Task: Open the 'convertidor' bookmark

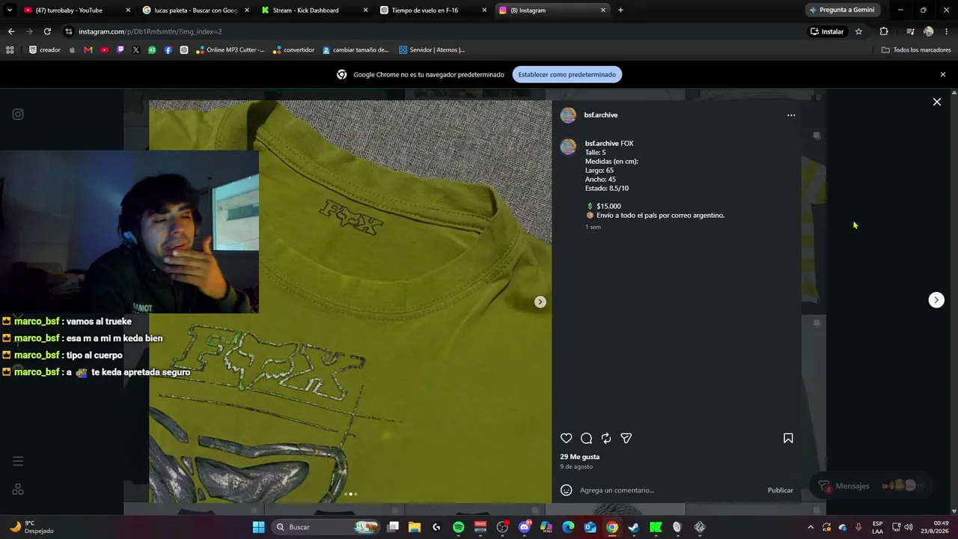Action: click(293, 50)
